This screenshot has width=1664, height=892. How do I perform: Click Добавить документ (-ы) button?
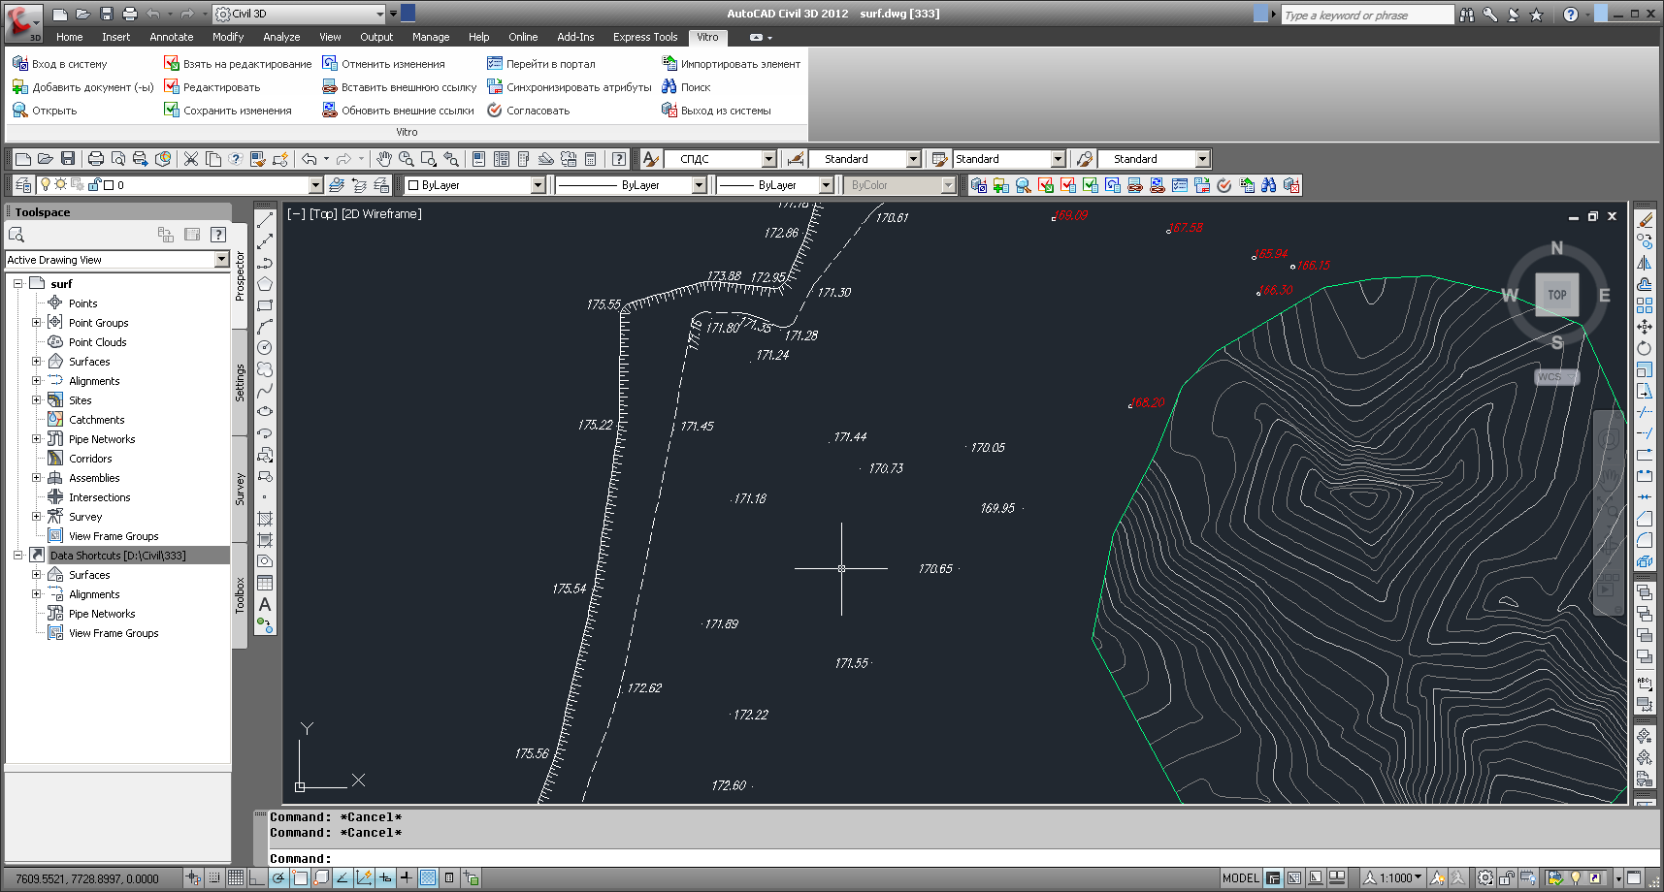tap(82, 87)
